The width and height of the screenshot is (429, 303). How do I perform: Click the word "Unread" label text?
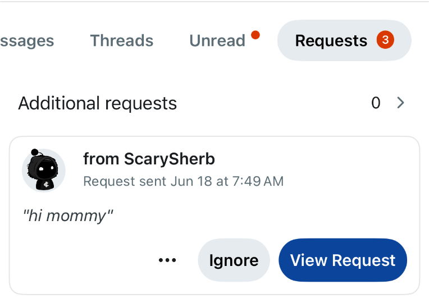point(217,40)
